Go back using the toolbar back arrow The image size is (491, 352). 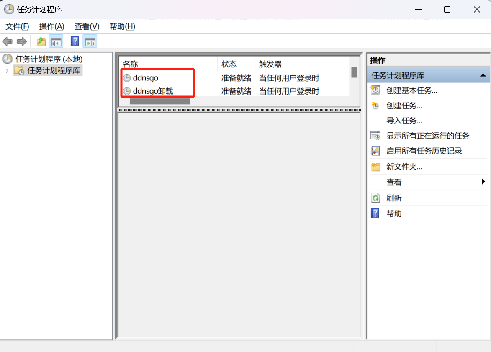click(7, 41)
